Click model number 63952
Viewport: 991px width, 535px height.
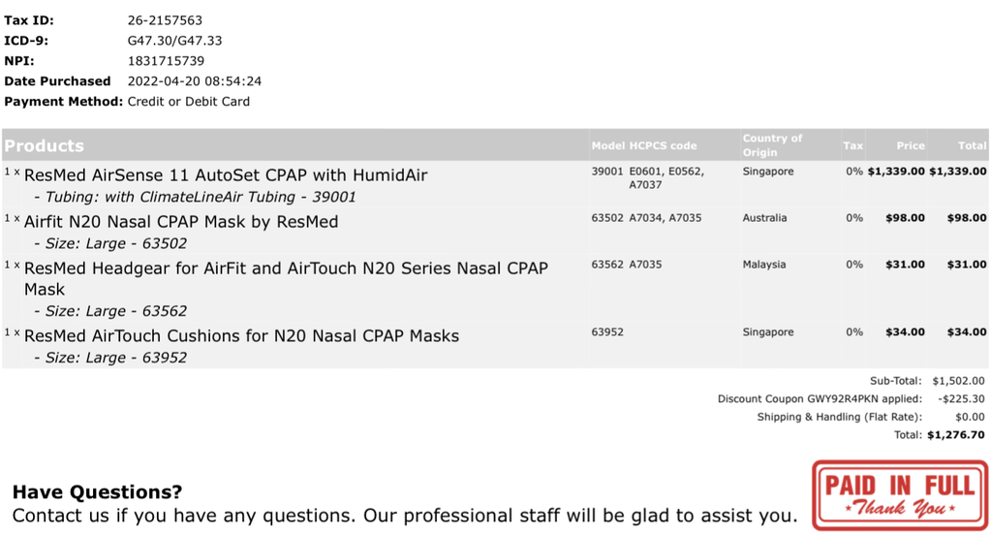click(x=607, y=332)
